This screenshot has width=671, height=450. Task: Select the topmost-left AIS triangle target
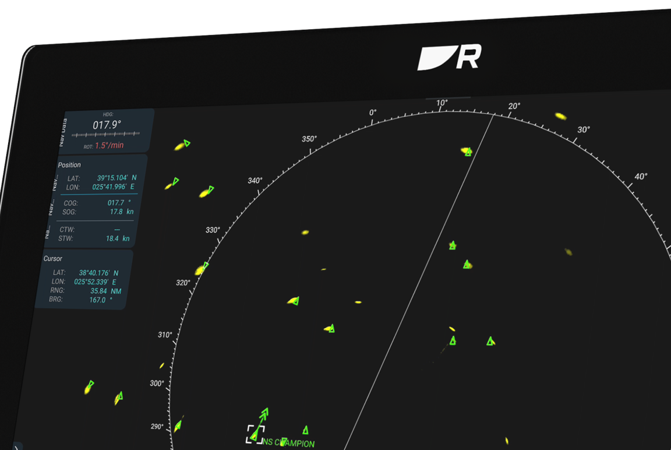[186, 143]
